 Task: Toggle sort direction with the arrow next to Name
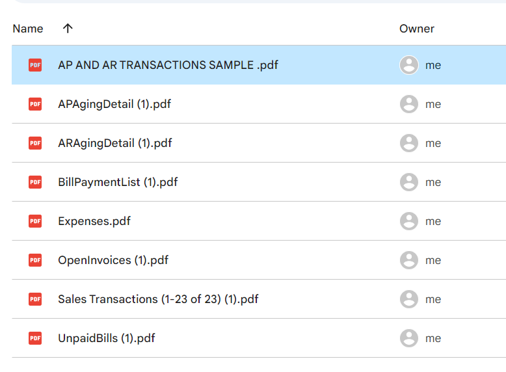(68, 29)
